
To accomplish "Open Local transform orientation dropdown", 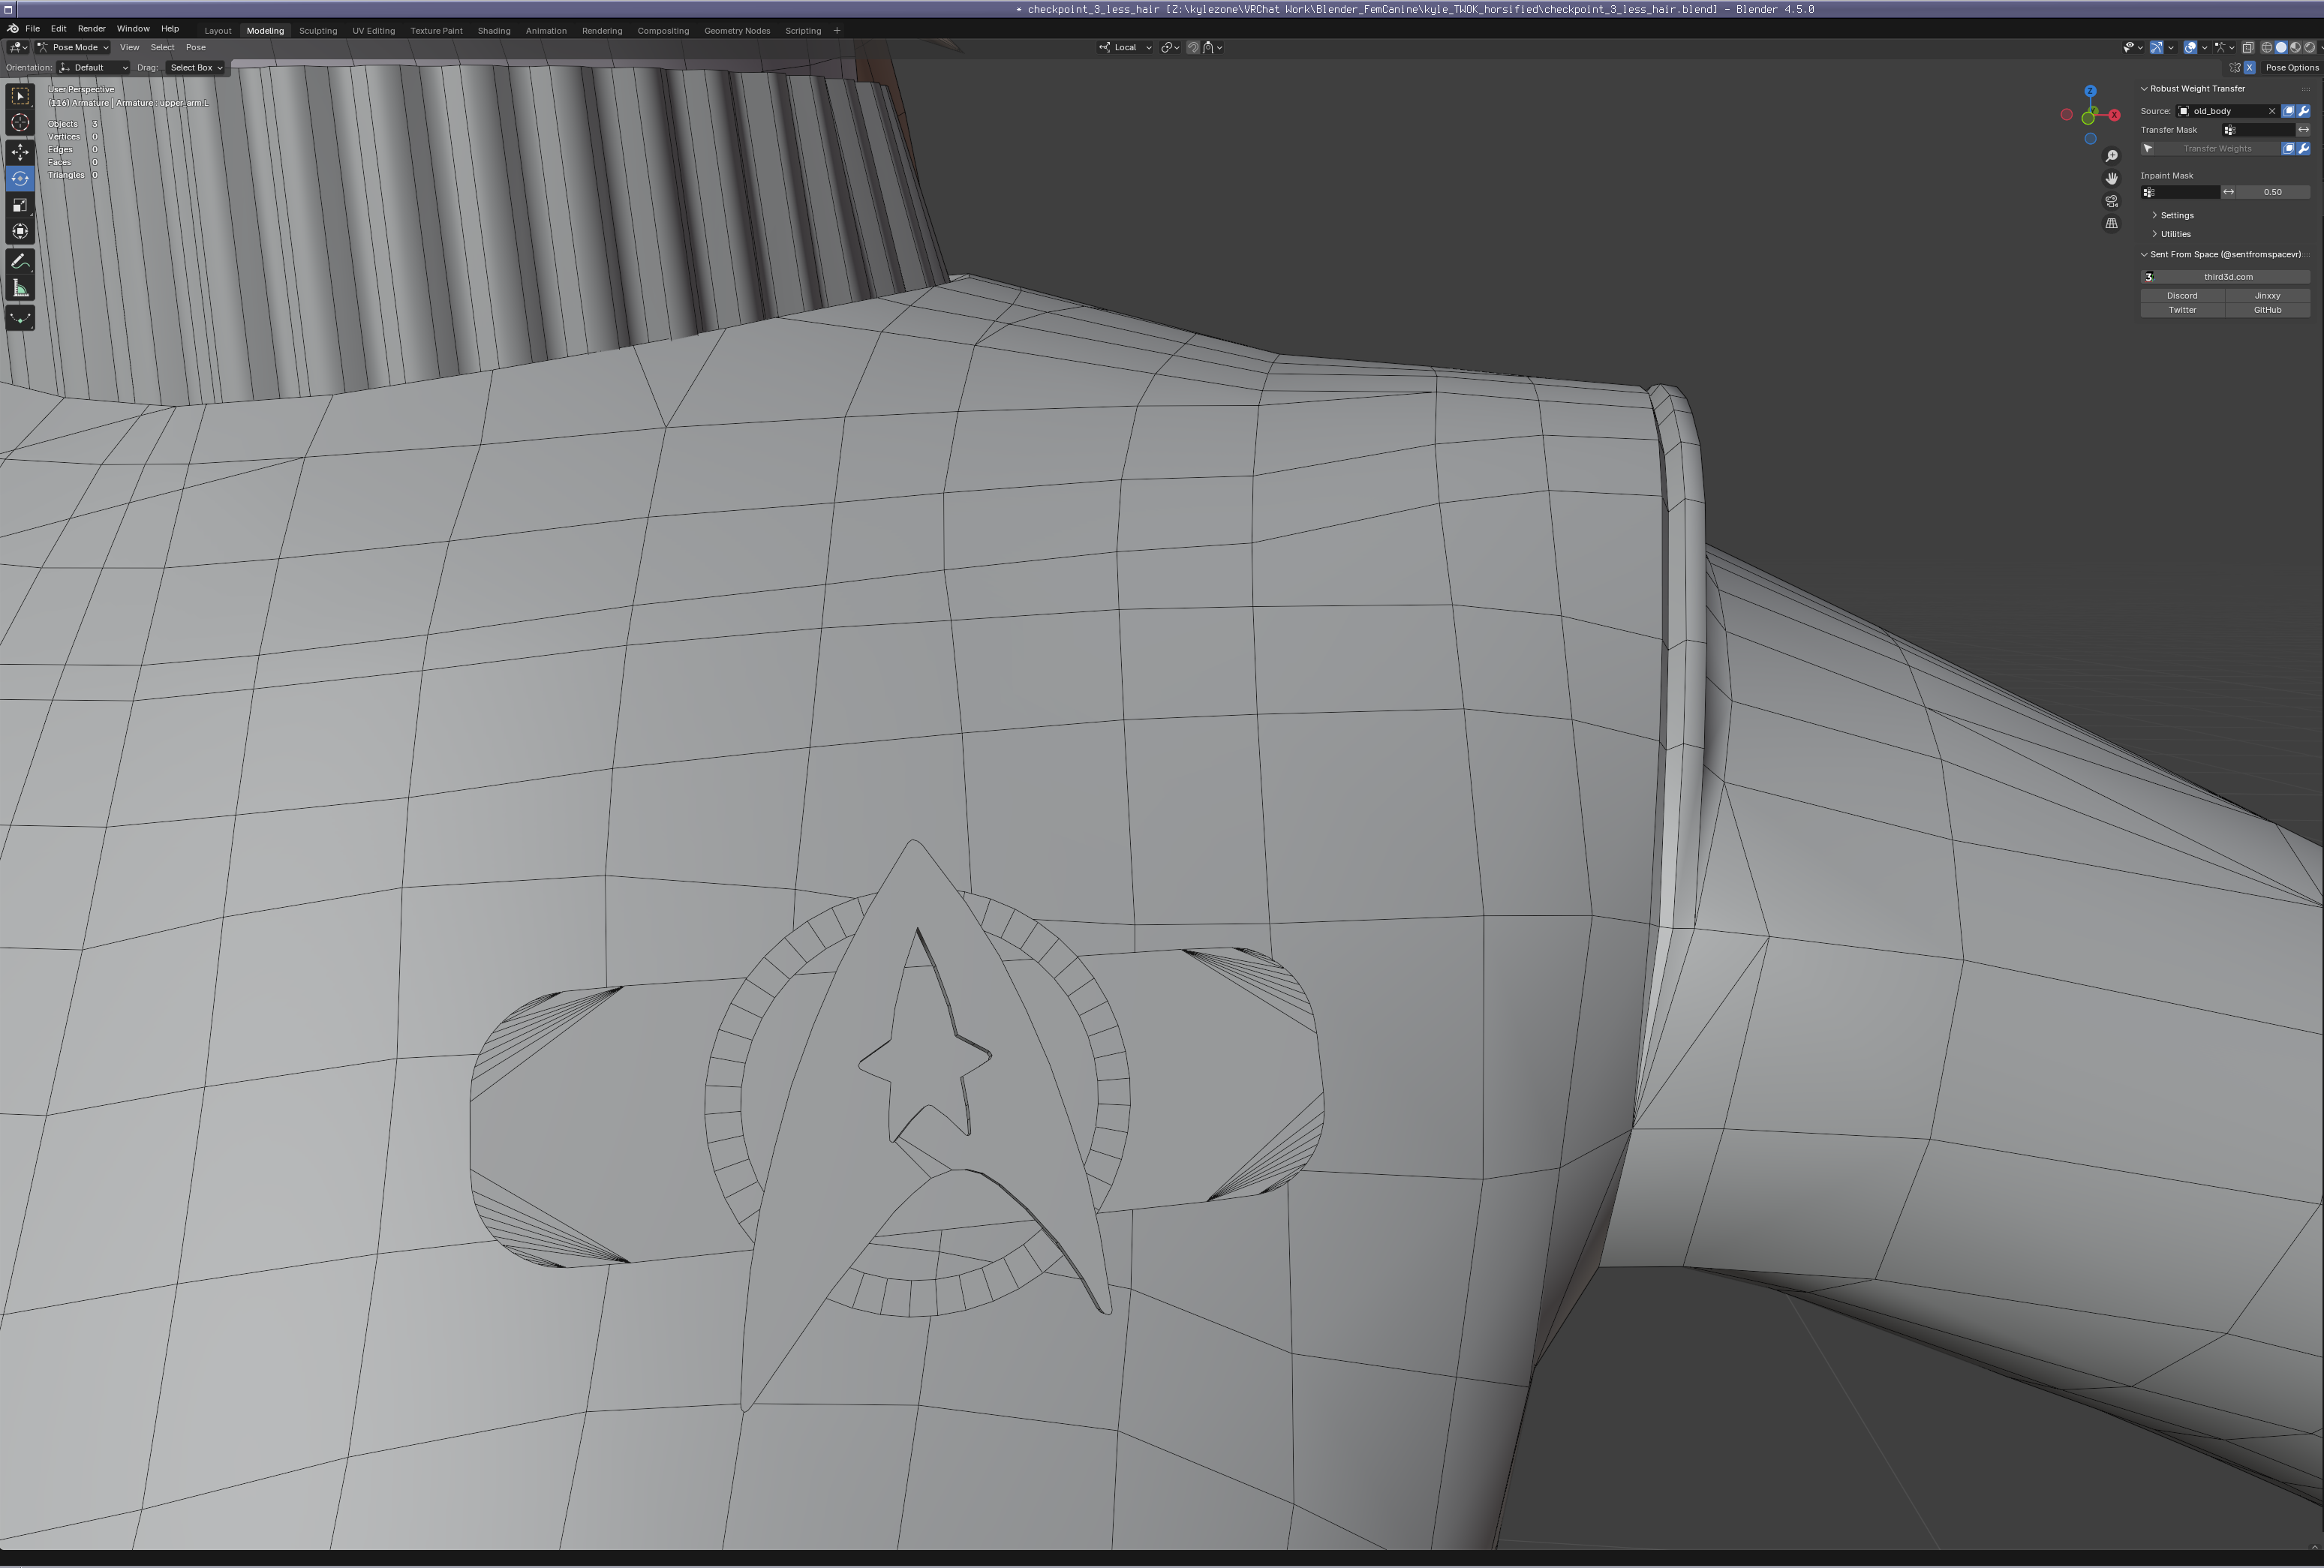I will pos(1125,47).
